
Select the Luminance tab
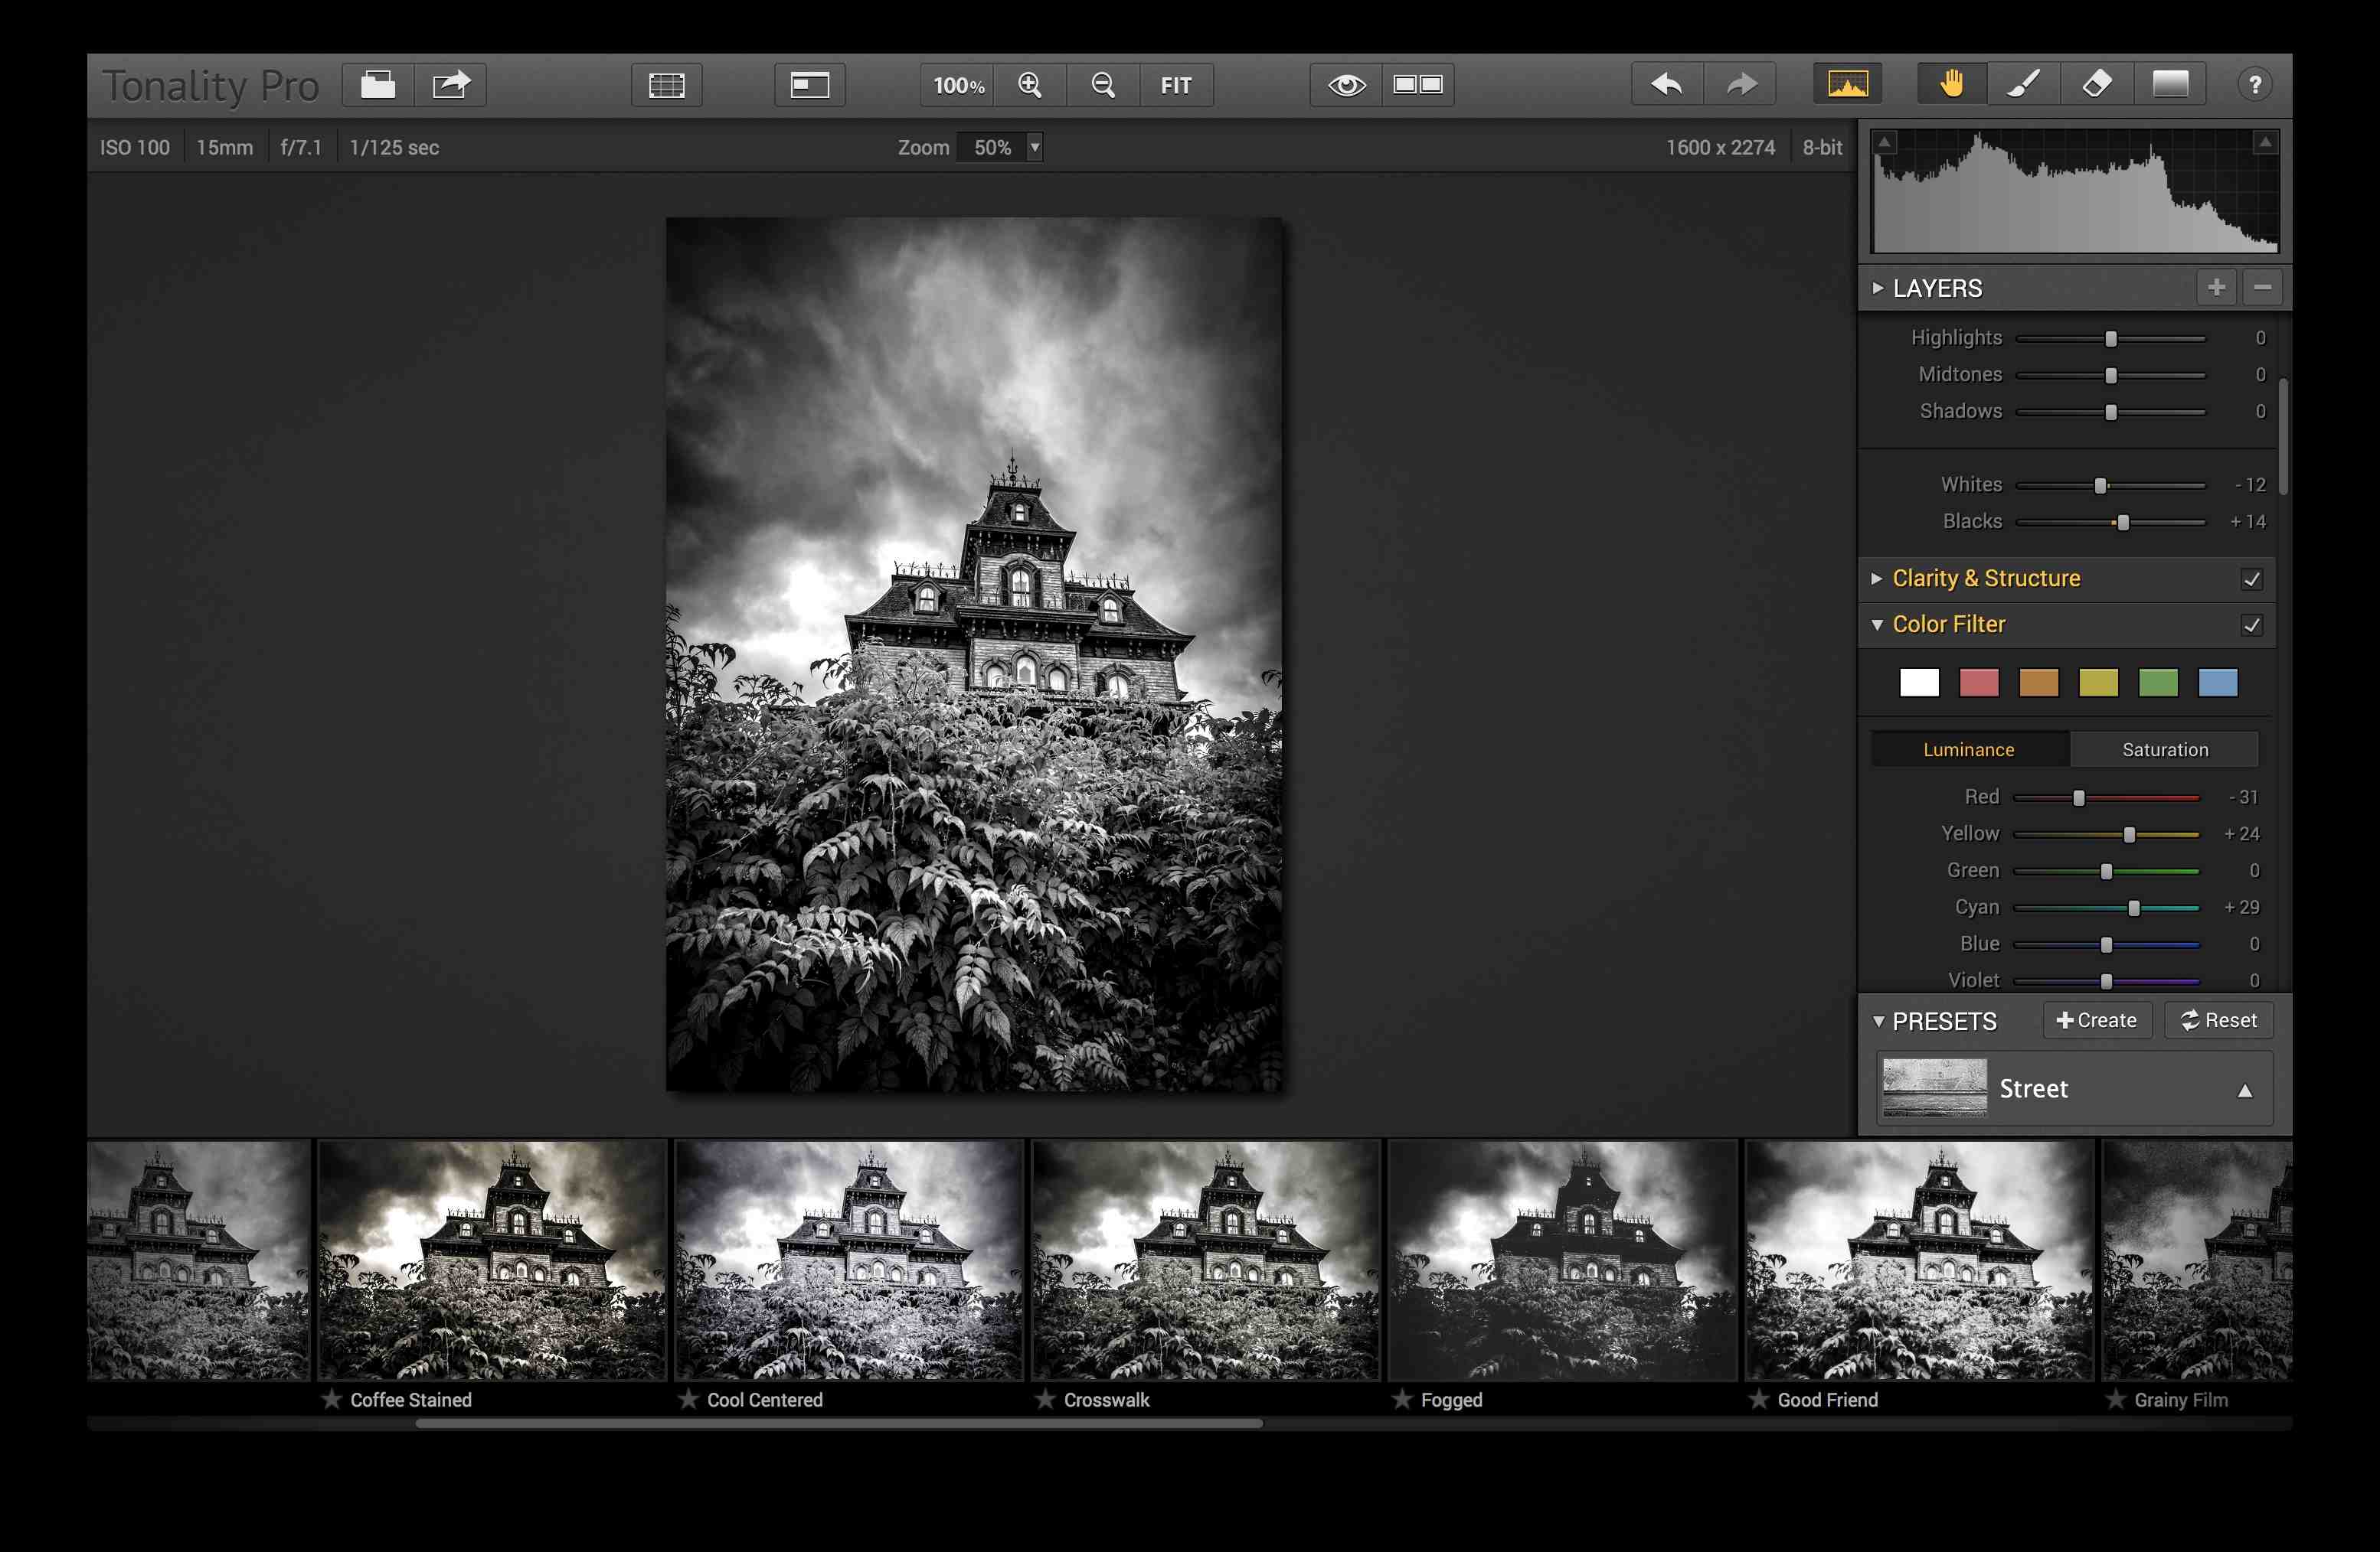[1968, 749]
